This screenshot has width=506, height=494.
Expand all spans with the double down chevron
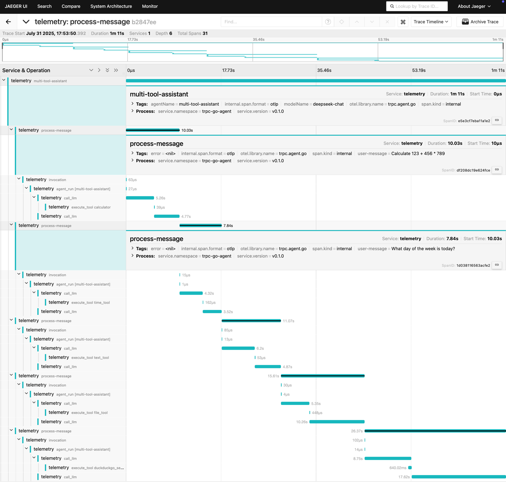tap(108, 70)
